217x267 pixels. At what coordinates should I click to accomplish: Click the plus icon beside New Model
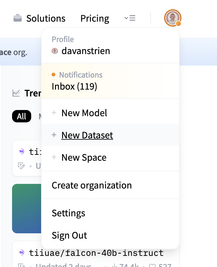[54, 113]
